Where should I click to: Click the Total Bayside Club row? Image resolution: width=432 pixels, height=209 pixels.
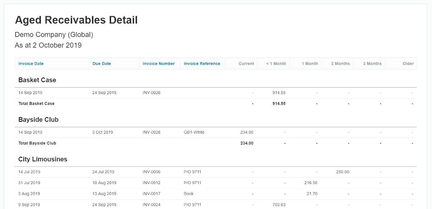click(216, 143)
